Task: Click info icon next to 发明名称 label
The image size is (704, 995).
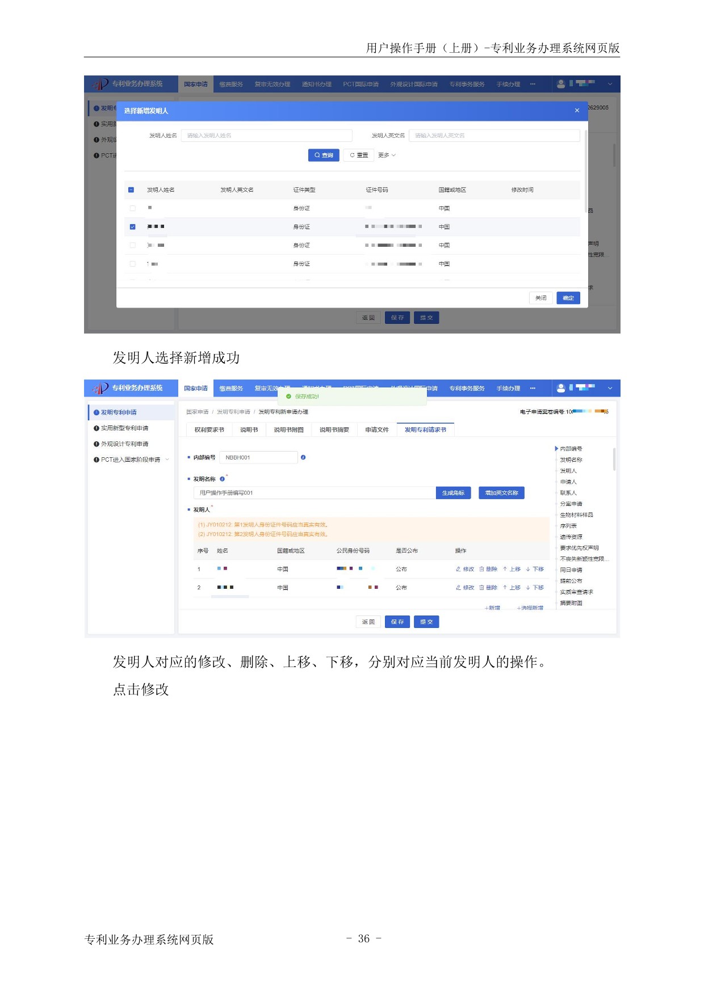Action: pyautogui.click(x=222, y=479)
